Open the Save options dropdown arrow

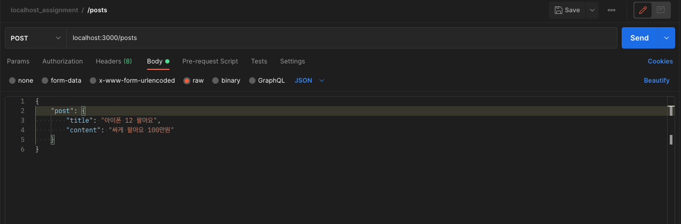(x=592, y=10)
